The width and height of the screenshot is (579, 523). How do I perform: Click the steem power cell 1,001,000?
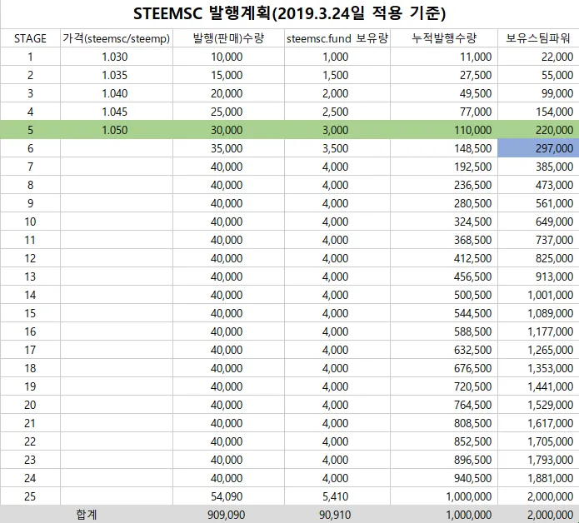click(538, 295)
